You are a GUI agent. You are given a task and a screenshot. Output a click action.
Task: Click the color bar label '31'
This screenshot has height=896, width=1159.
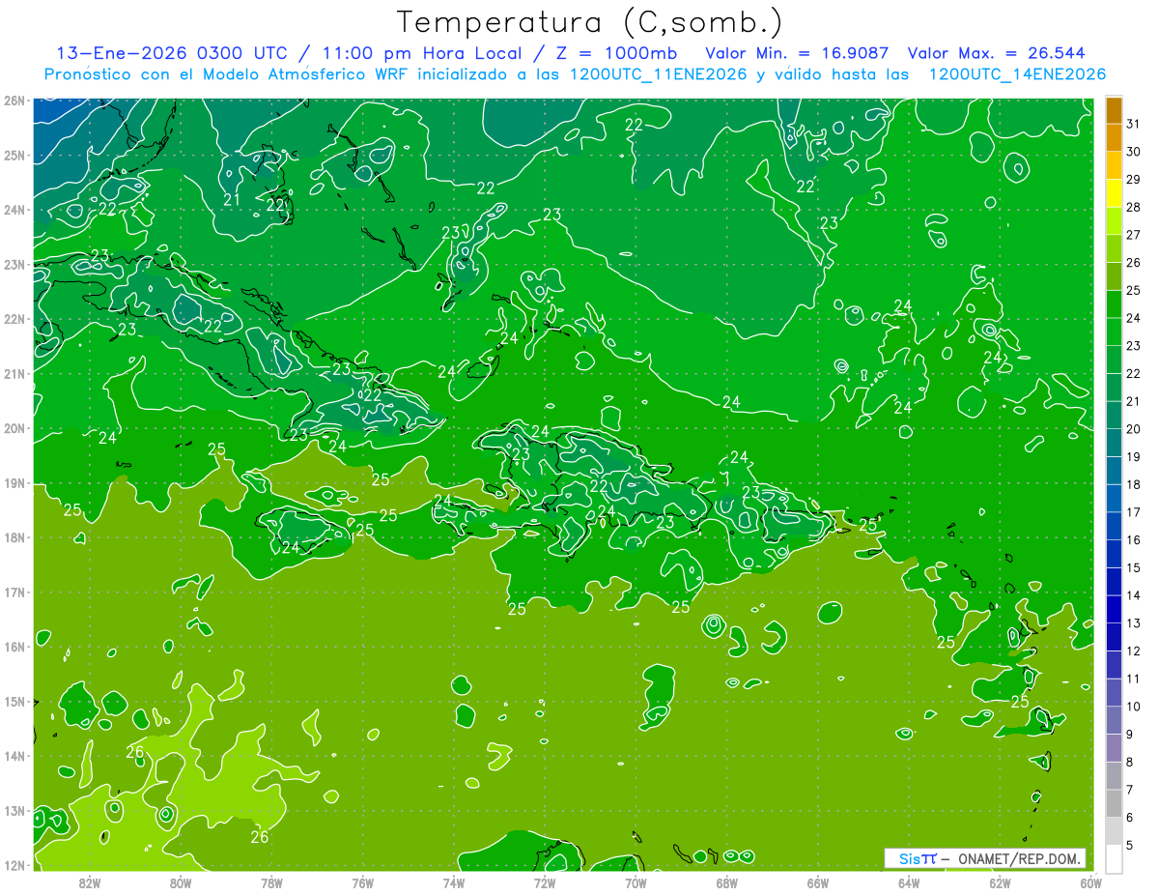[1133, 124]
